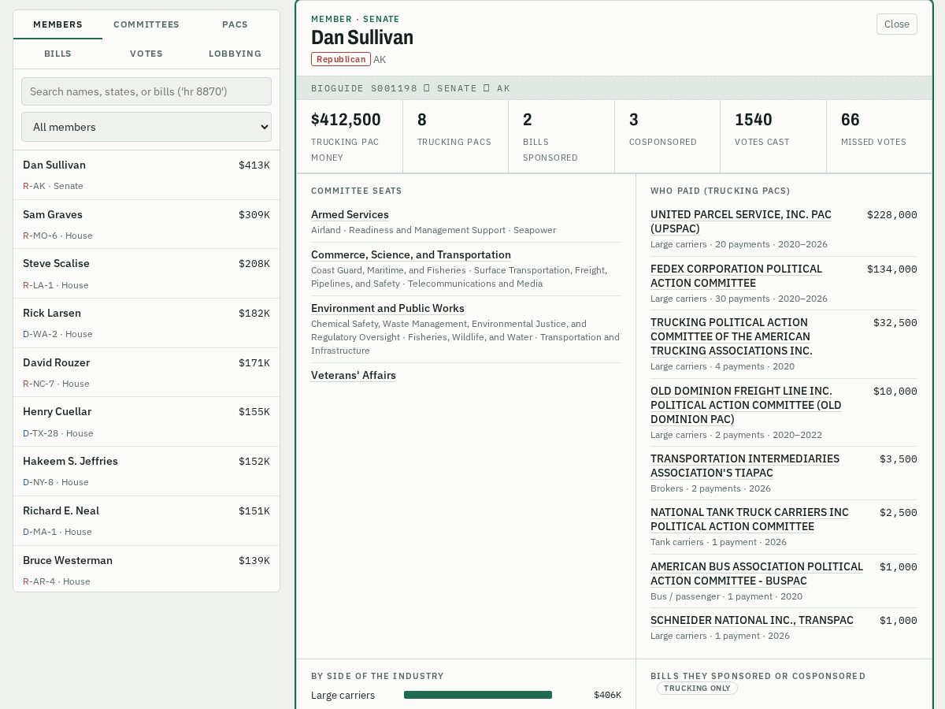Open American Bus Association BUSPAC link
This screenshot has height=709, width=945.
pyautogui.click(x=757, y=574)
